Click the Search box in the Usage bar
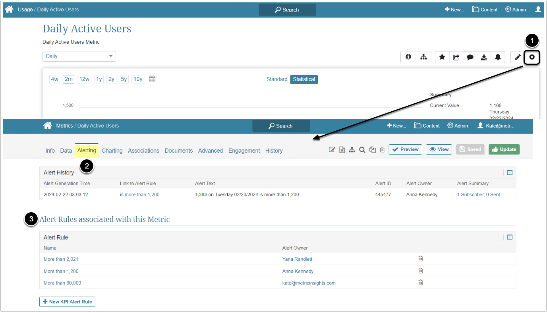This screenshot has height=312, width=547. click(287, 10)
